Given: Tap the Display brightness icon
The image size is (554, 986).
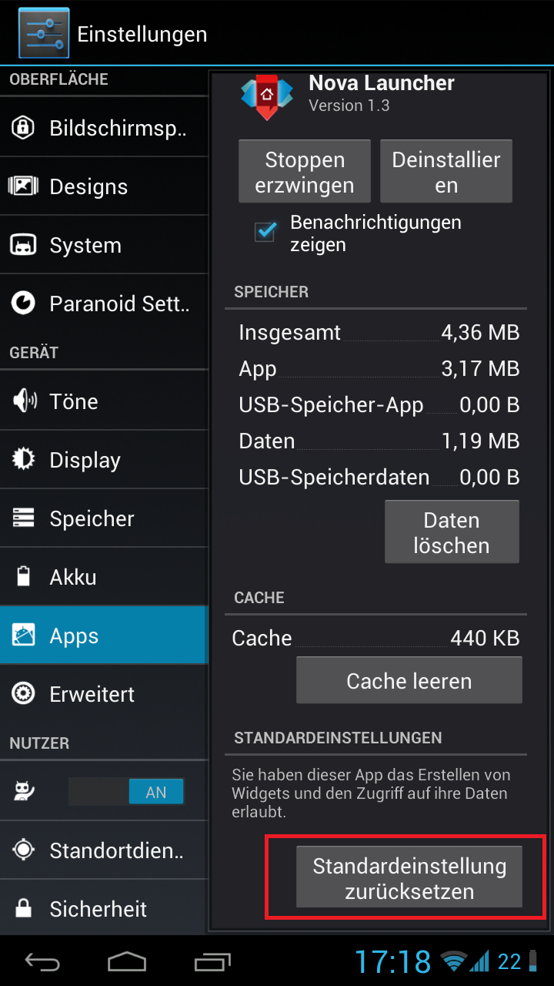Looking at the screenshot, I should (x=24, y=459).
